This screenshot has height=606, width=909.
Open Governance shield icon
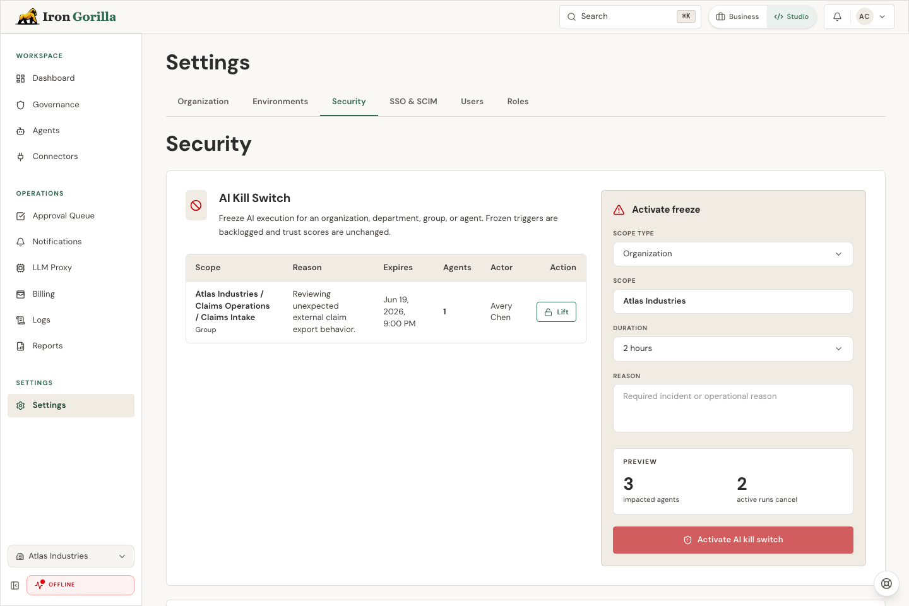tap(20, 105)
